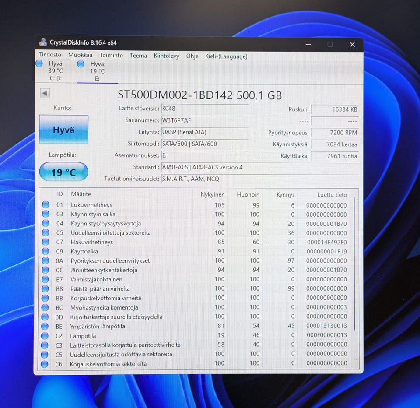Click the Laitteistoversio field KC48
The height and width of the screenshot is (408, 420).
(205, 109)
